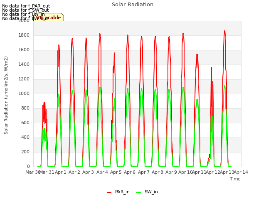Click the low PAR_in peak on Mar 31
Screen dimensions: 266x200
(x=44, y=102)
